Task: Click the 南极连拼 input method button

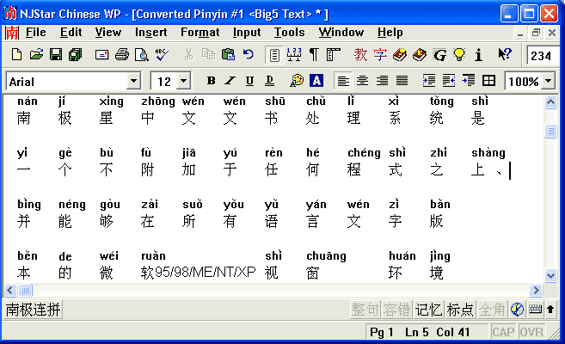Action: coord(34,310)
